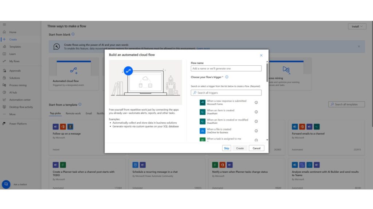The width and height of the screenshot is (373, 209).
Task: Click info icon next to Choose your flow's trigger
Action: 227,77
